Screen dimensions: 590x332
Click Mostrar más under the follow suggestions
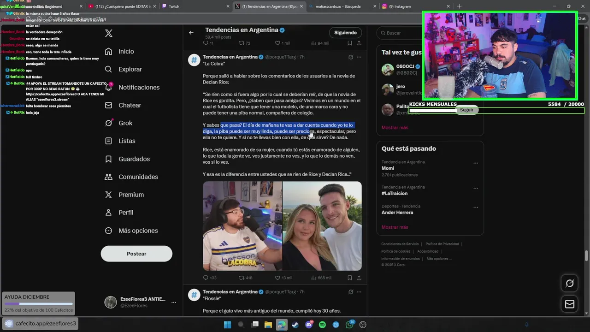coord(395,127)
